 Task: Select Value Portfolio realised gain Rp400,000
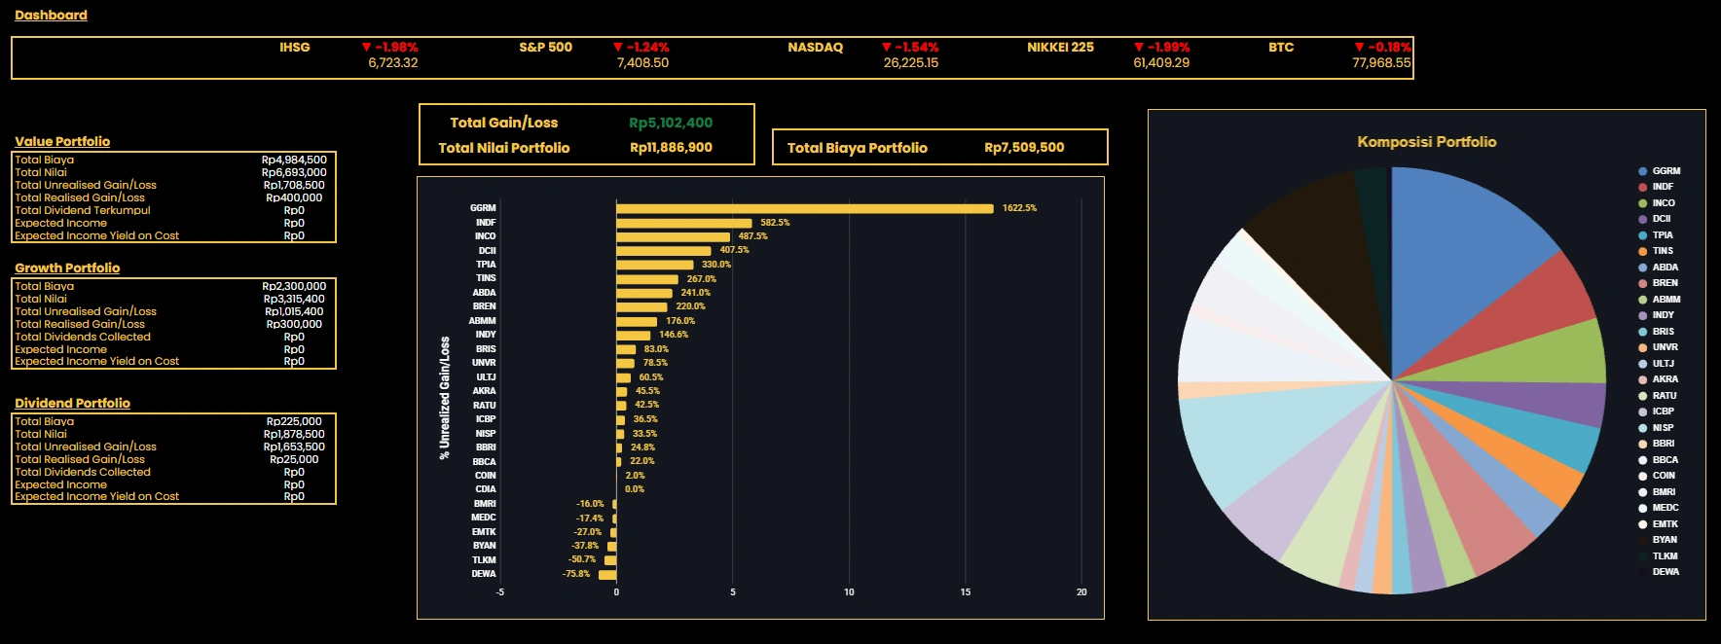tap(294, 197)
